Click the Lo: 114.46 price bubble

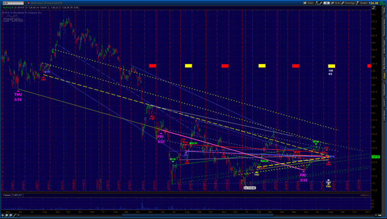(250, 188)
